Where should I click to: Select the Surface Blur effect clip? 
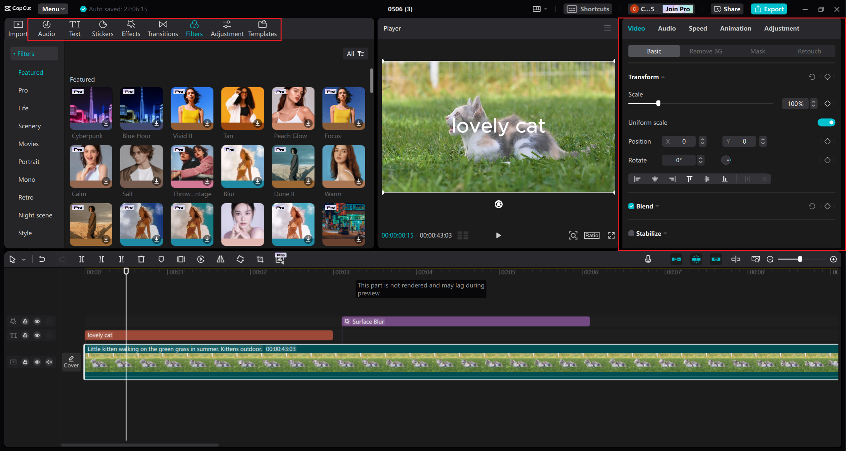tap(466, 321)
